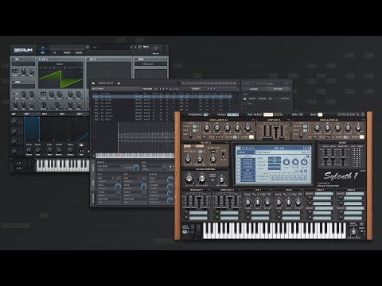382x286 pixels.
Task: Open Serum's Menu button
Action: [x=146, y=47]
